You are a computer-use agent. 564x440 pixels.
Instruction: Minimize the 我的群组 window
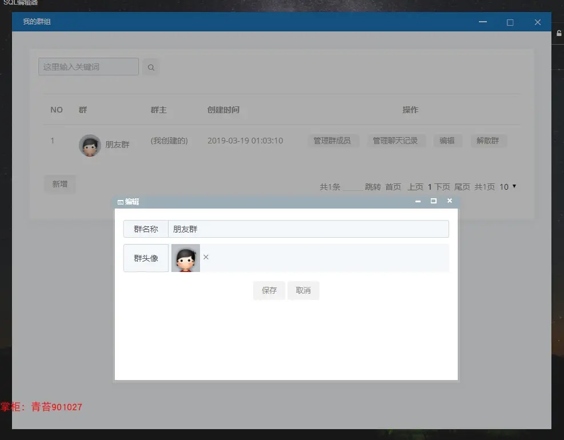483,22
